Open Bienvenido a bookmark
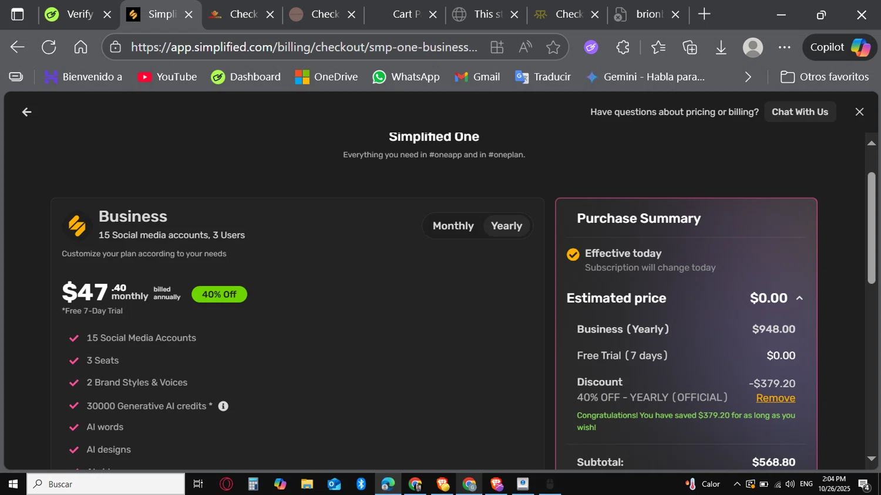The image size is (881, 495). tap(83, 77)
